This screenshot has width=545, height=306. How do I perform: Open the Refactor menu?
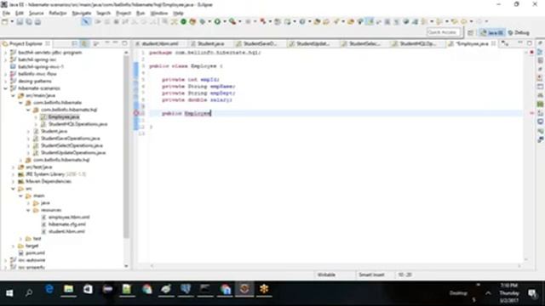[58, 14]
